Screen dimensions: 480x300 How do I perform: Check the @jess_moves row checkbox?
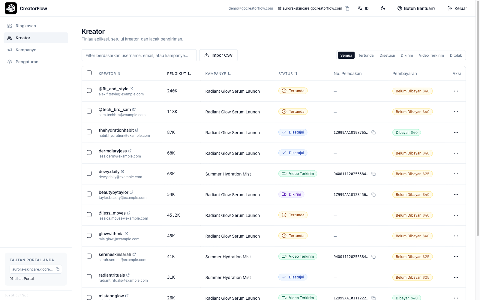point(89,215)
